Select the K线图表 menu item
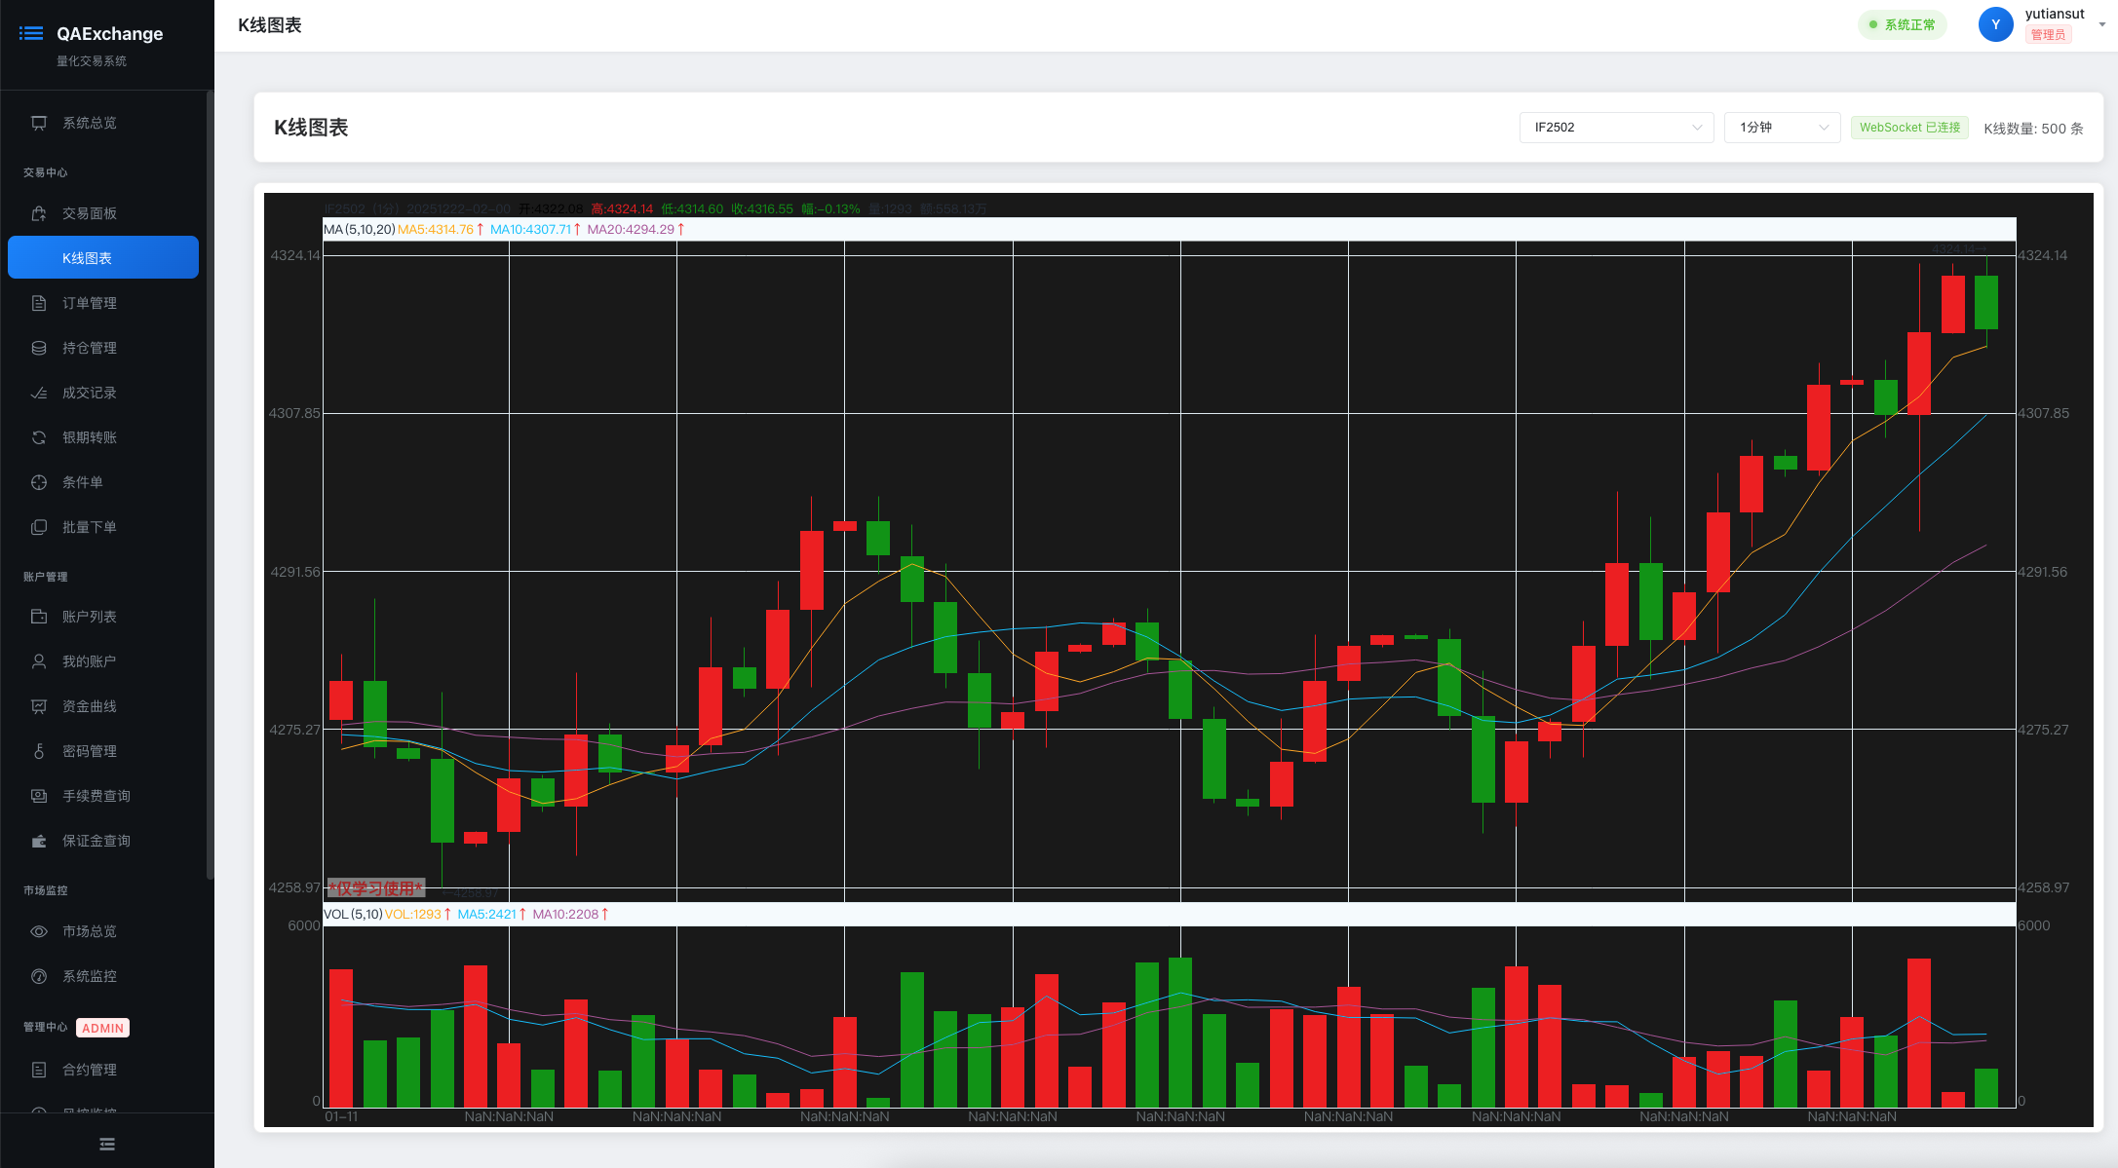The width and height of the screenshot is (2118, 1168). [103, 258]
